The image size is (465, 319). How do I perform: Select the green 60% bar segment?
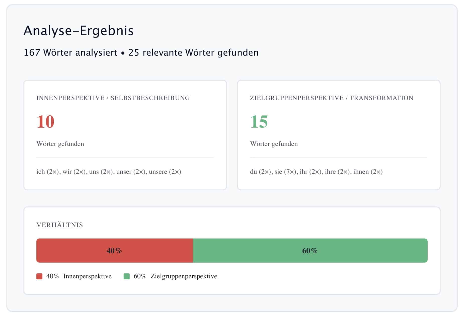click(310, 250)
